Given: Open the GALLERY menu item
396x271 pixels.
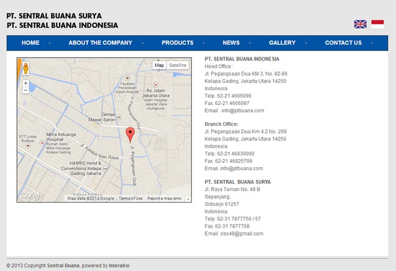Looking at the screenshot, I should (x=282, y=43).
